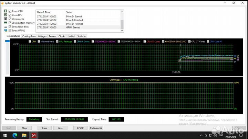Open the CPUID panel button

[80, 128]
